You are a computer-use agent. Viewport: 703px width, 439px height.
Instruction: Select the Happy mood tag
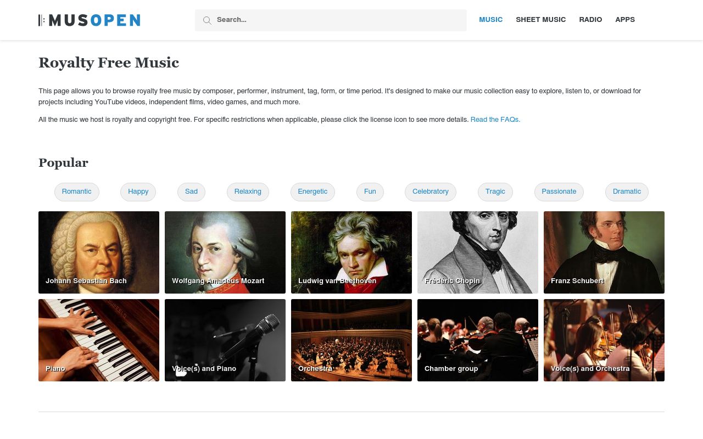[138, 192]
